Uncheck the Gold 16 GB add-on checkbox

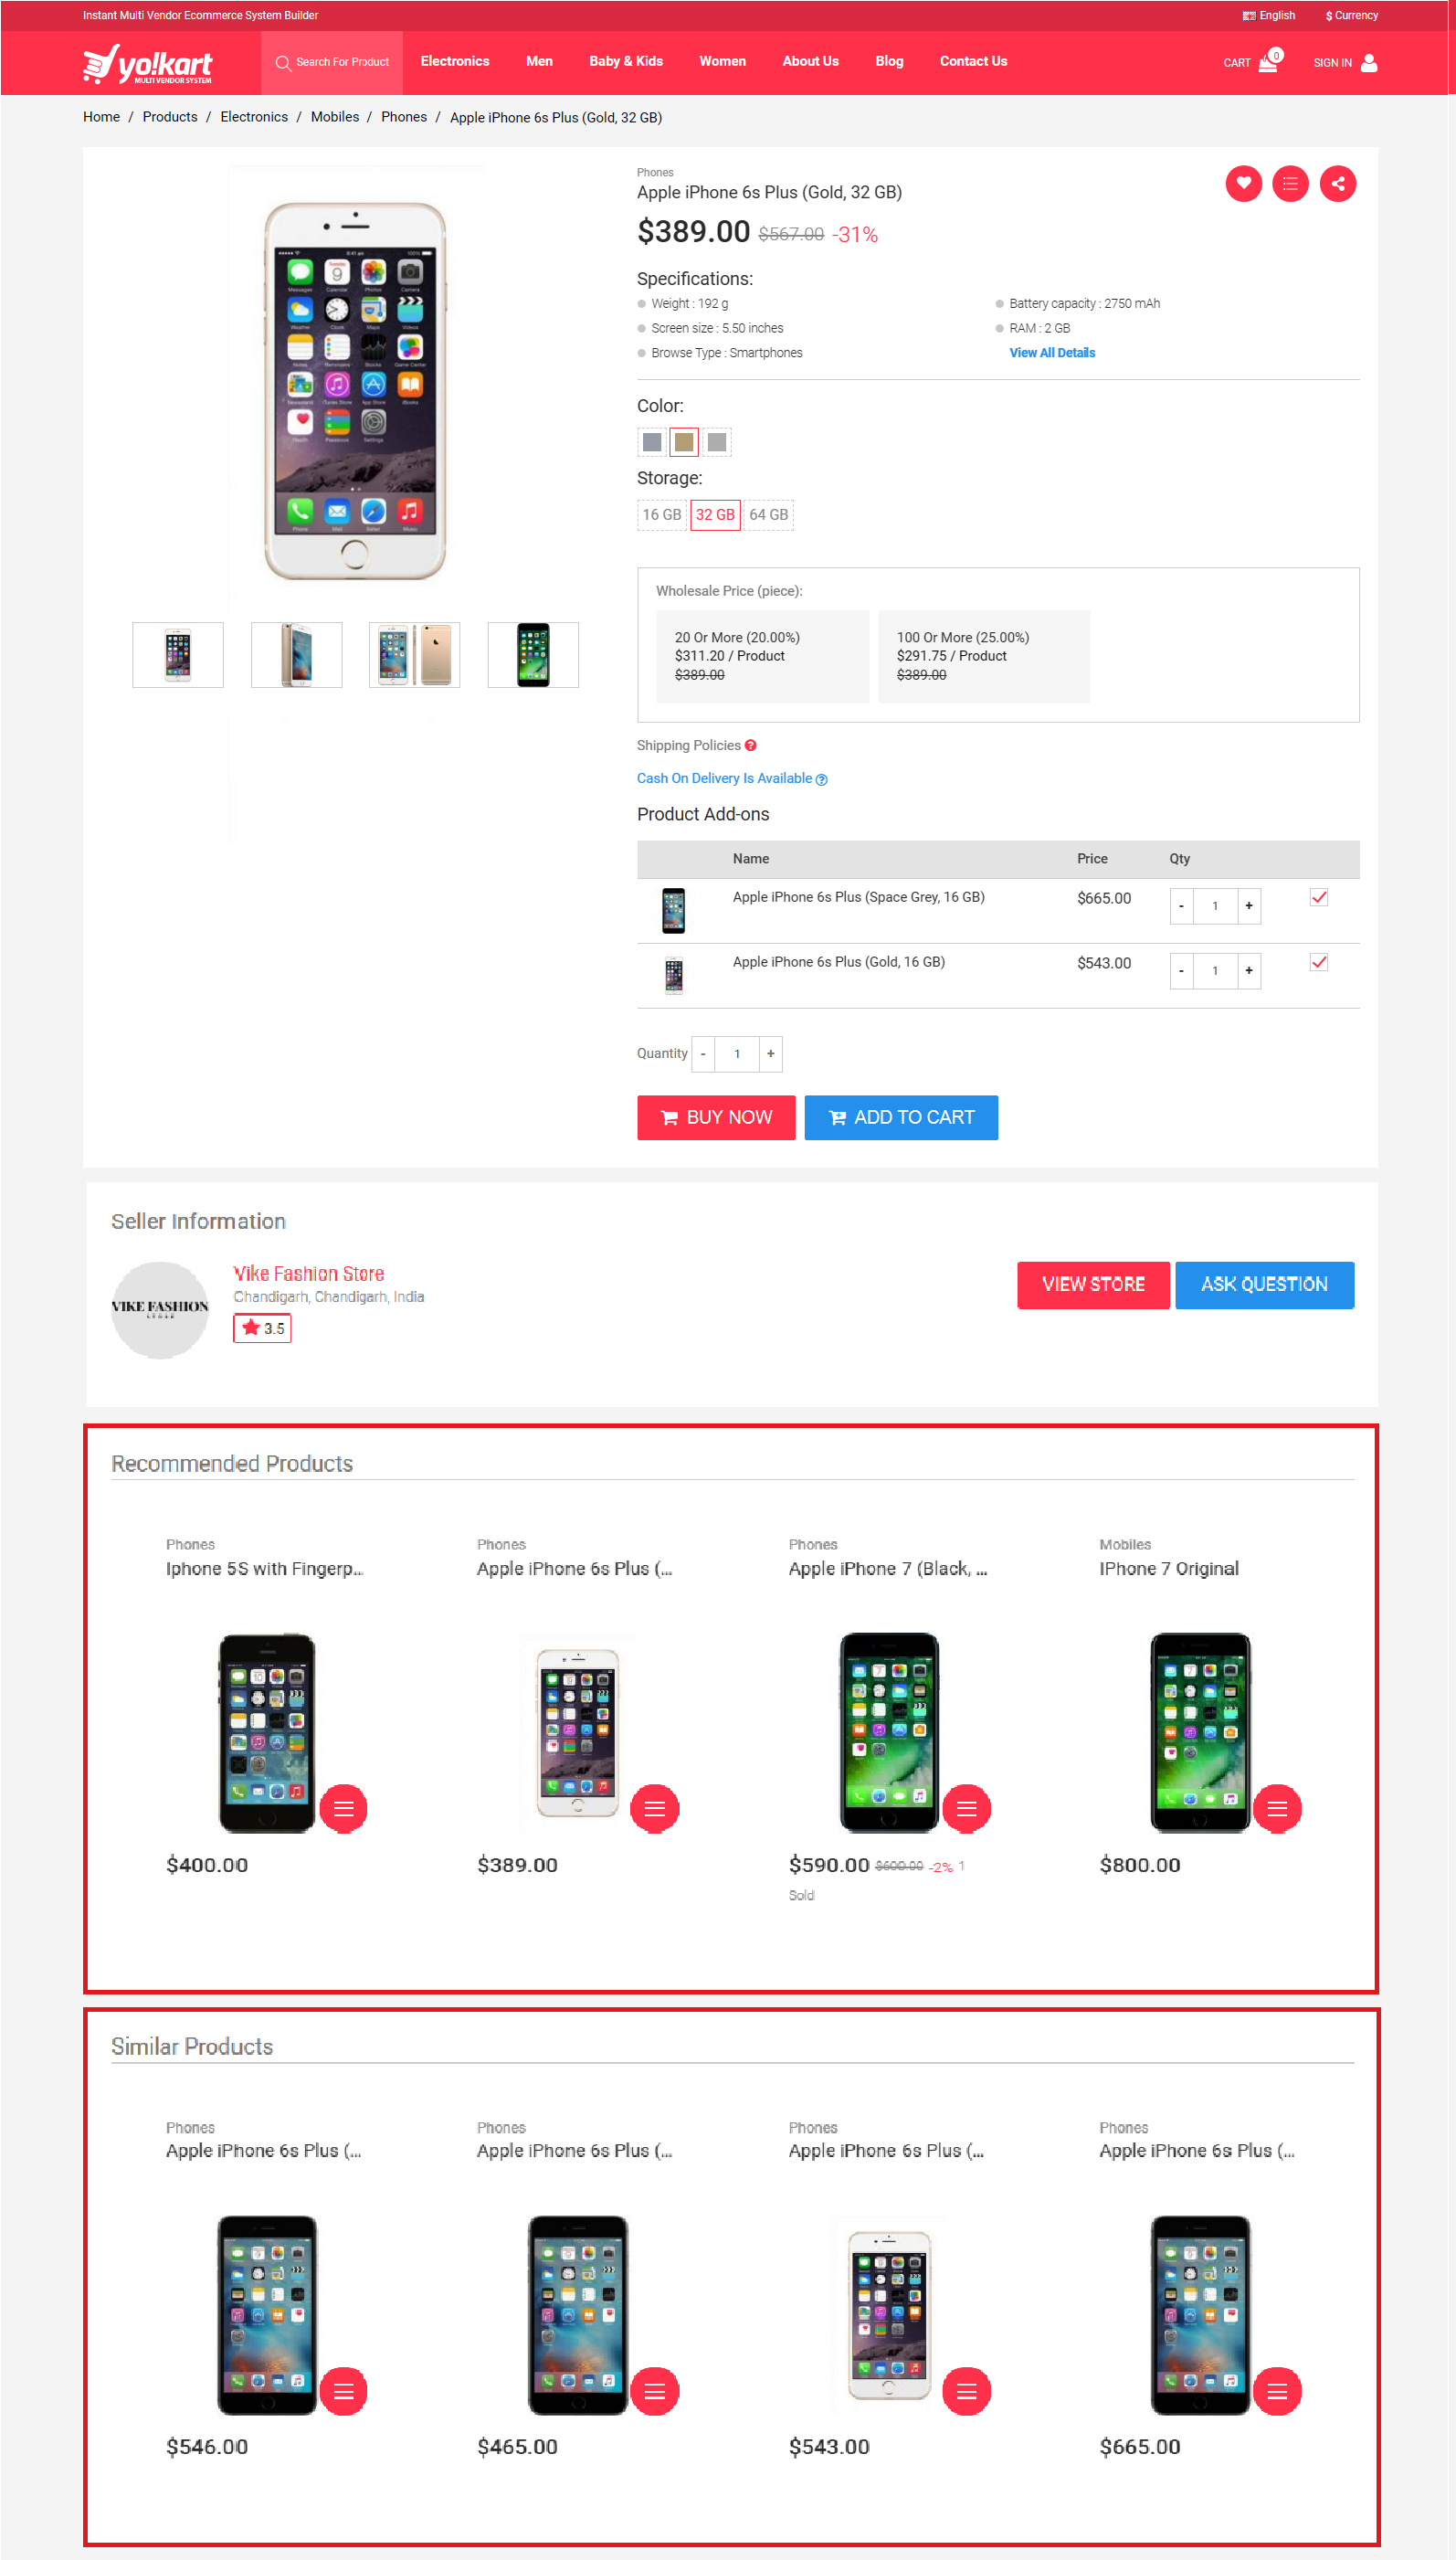[1318, 962]
